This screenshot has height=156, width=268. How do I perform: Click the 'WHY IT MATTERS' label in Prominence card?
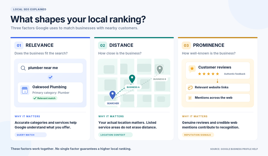click(x=195, y=116)
